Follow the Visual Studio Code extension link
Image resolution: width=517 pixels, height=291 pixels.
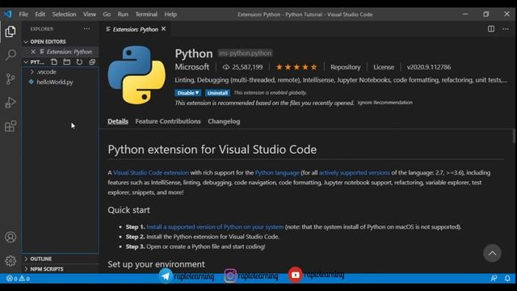point(151,172)
